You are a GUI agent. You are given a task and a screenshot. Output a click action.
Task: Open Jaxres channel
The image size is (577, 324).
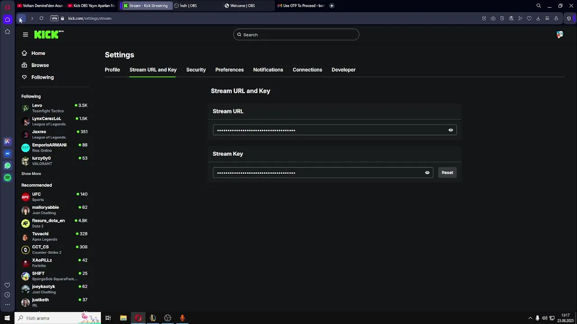point(55,135)
